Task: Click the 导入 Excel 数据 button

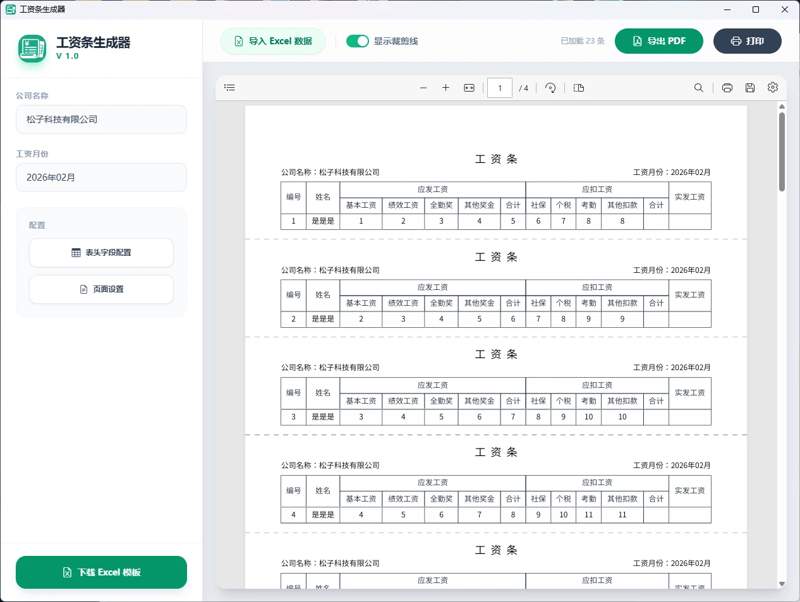Action: coord(272,40)
